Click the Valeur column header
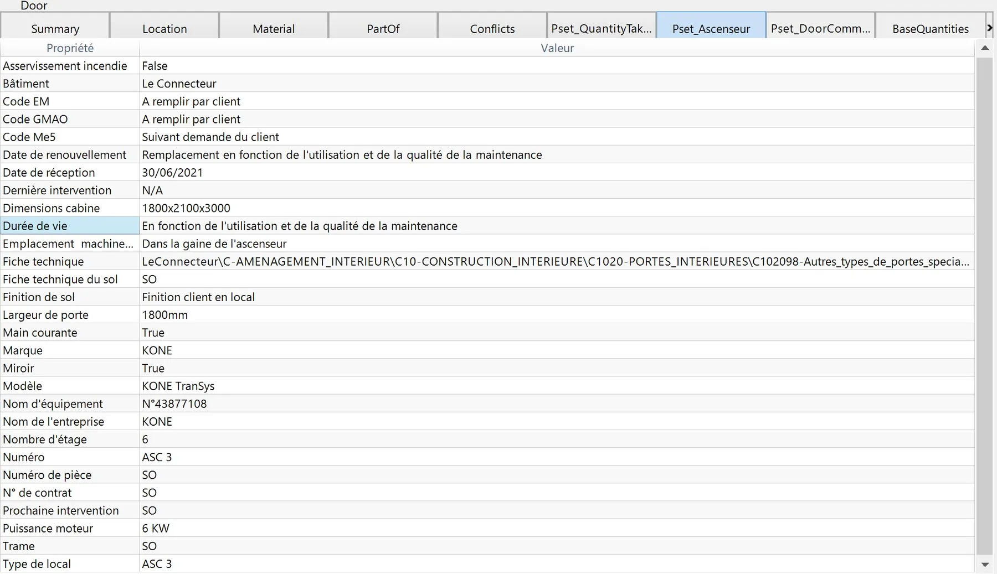This screenshot has height=574, width=997. (557, 48)
